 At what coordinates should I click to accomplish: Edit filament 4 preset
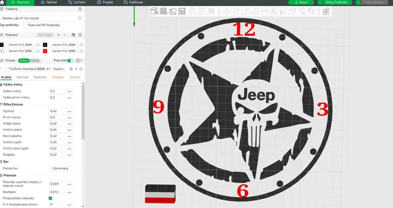tap(82, 51)
